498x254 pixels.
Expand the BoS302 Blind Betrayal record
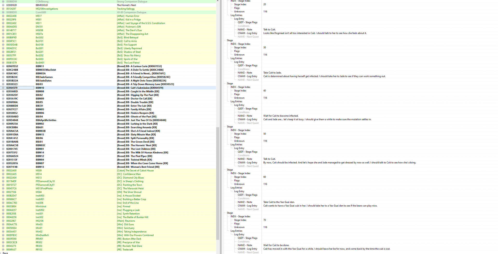click(3, 38)
